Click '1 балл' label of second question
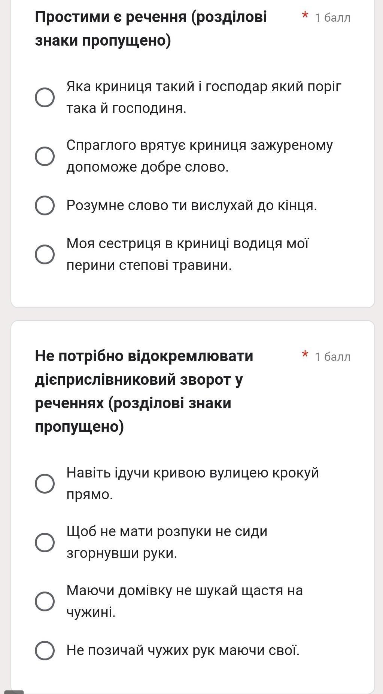Image resolution: width=383 pixels, height=694 pixels. click(332, 357)
